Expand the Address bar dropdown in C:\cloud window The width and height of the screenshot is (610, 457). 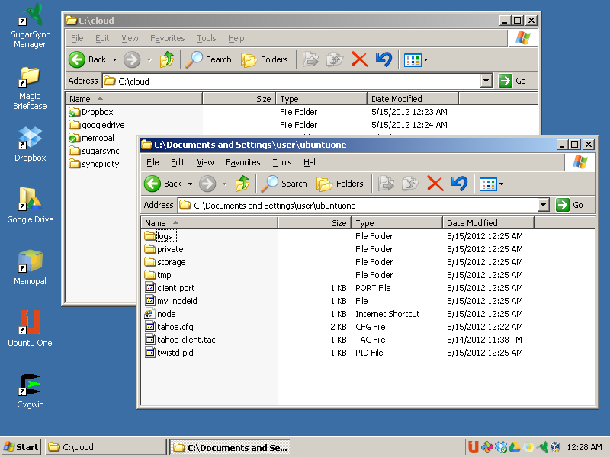click(x=486, y=81)
